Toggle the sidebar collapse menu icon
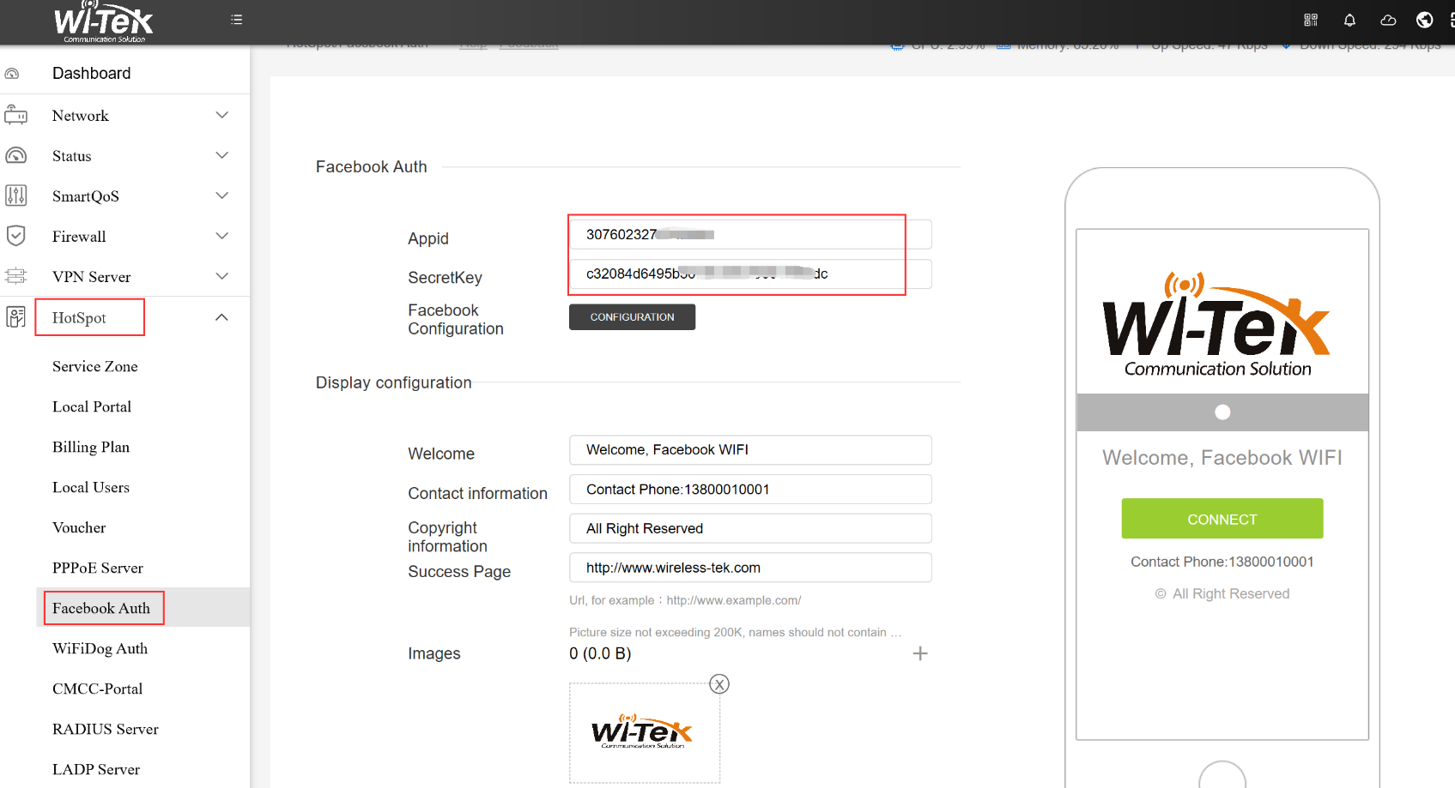1455x788 pixels. [x=237, y=20]
